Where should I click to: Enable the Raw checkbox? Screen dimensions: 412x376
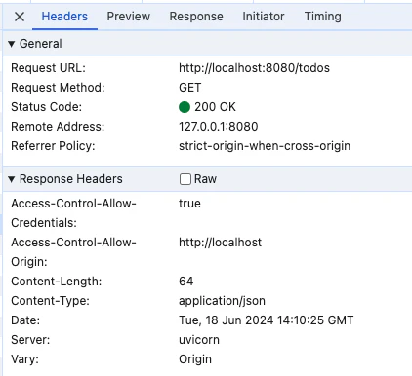point(185,179)
